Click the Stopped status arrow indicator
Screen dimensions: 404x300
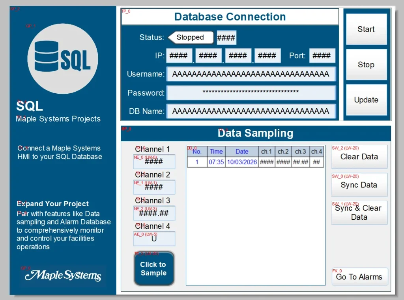pos(191,37)
